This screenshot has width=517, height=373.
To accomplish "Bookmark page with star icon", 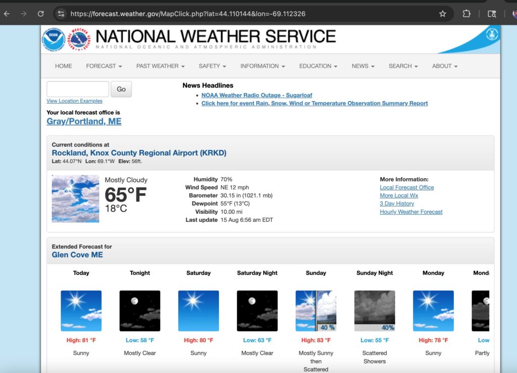I will click(x=442, y=14).
